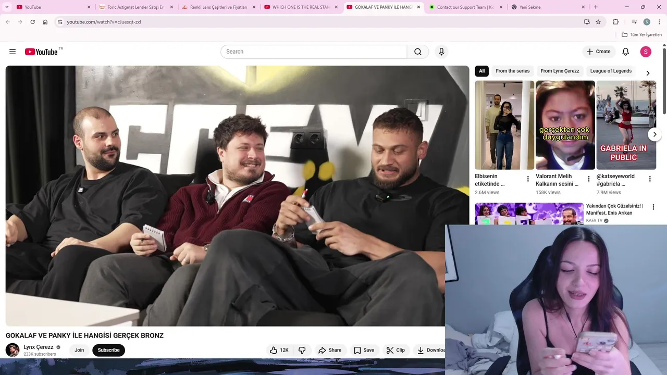Install app icon in address bar
Screen dimensions: 667x375
tap(587, 22)
